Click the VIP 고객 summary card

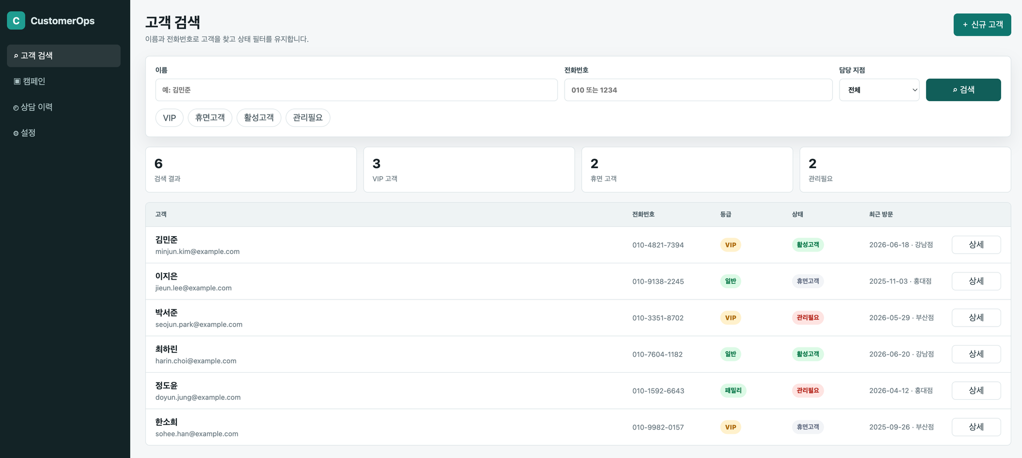[x=469, y=170]
